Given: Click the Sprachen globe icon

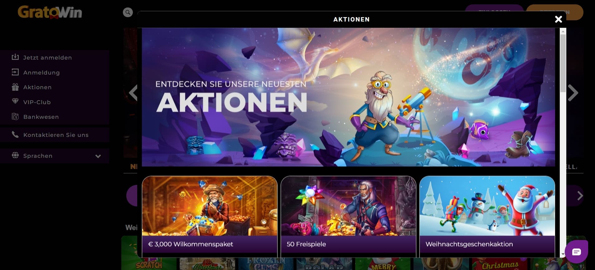Looking at the screenshot, I should point(15,155).
